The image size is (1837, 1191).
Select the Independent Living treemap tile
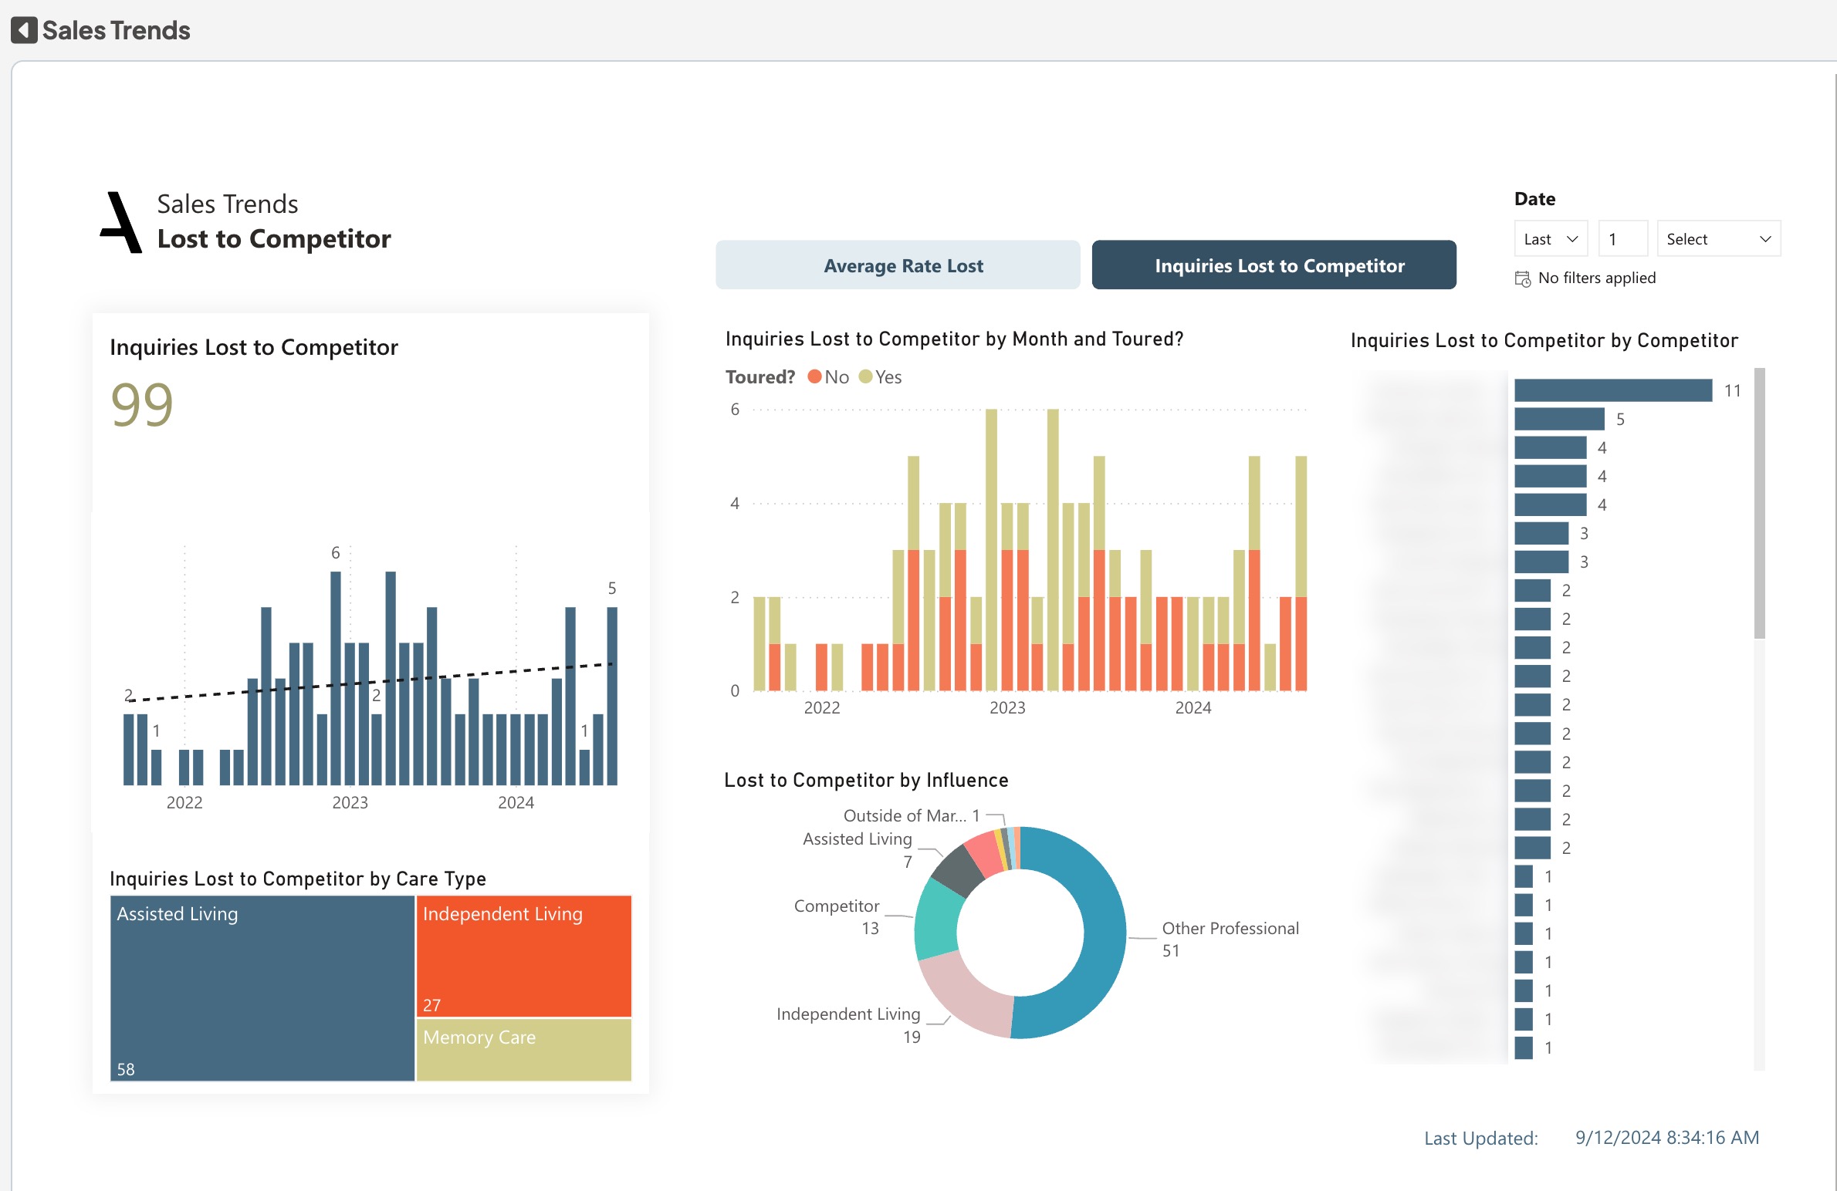tap(523, 957)
